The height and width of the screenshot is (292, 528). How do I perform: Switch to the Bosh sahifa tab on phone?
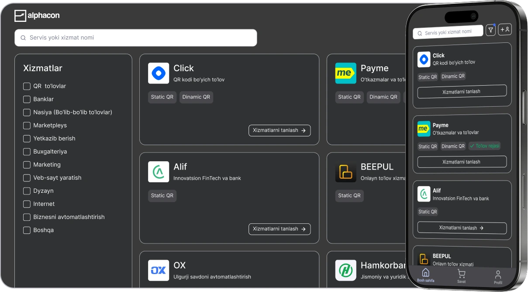coord(426,276)
